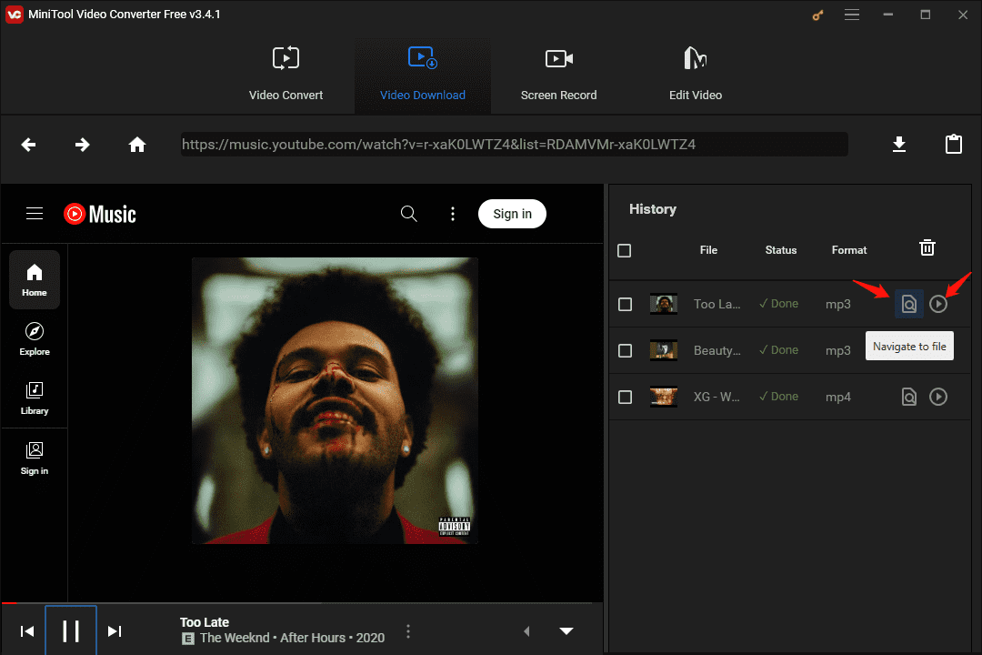Click the After Hours album cover
The width and height of the screenshot is (982, 655).
pyautogui.click(x=335, y=400)
